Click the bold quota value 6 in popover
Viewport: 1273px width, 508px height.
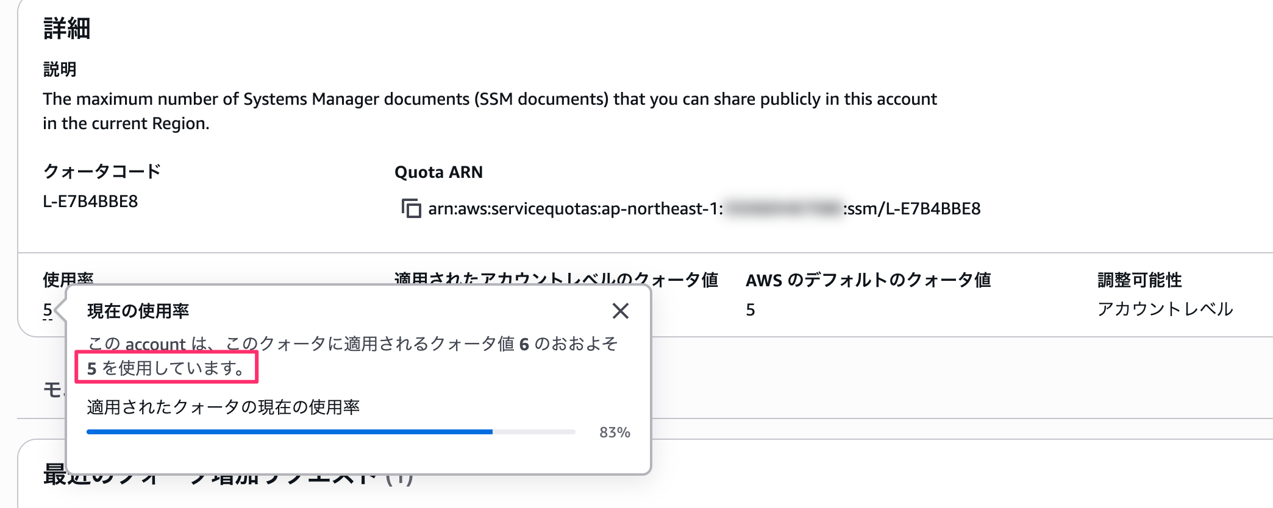pos(524,344)
